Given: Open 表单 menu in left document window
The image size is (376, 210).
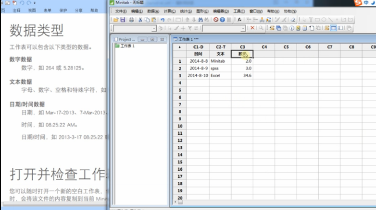Looking at the screenshot, I should point(48,11).
